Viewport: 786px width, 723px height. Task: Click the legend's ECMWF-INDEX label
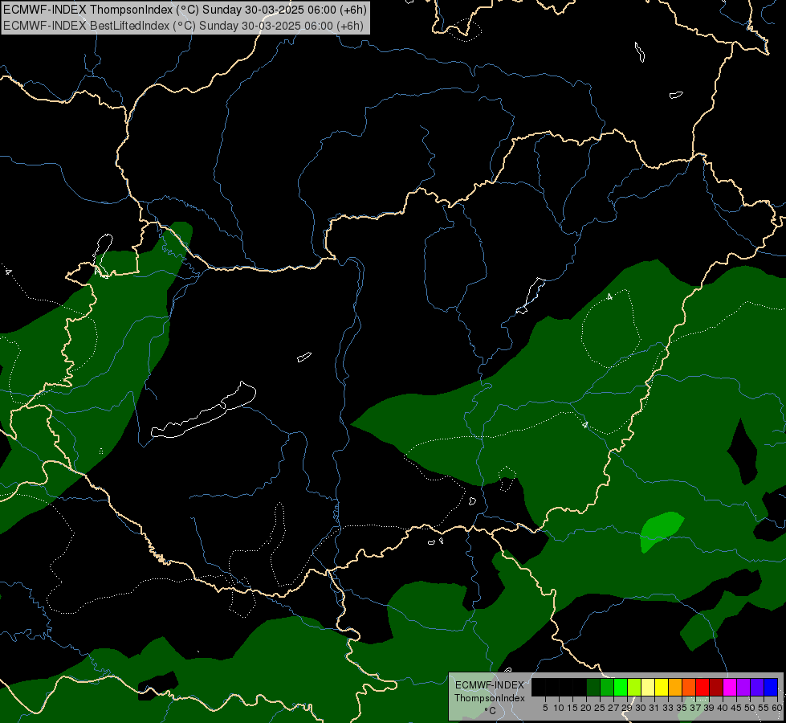(490, 685)
